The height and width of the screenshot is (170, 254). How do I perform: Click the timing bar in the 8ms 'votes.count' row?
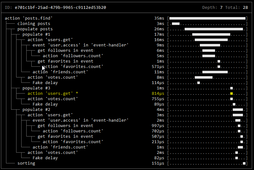[204, 77]
